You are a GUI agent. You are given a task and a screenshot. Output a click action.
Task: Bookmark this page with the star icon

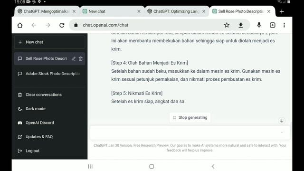(227, 25)
